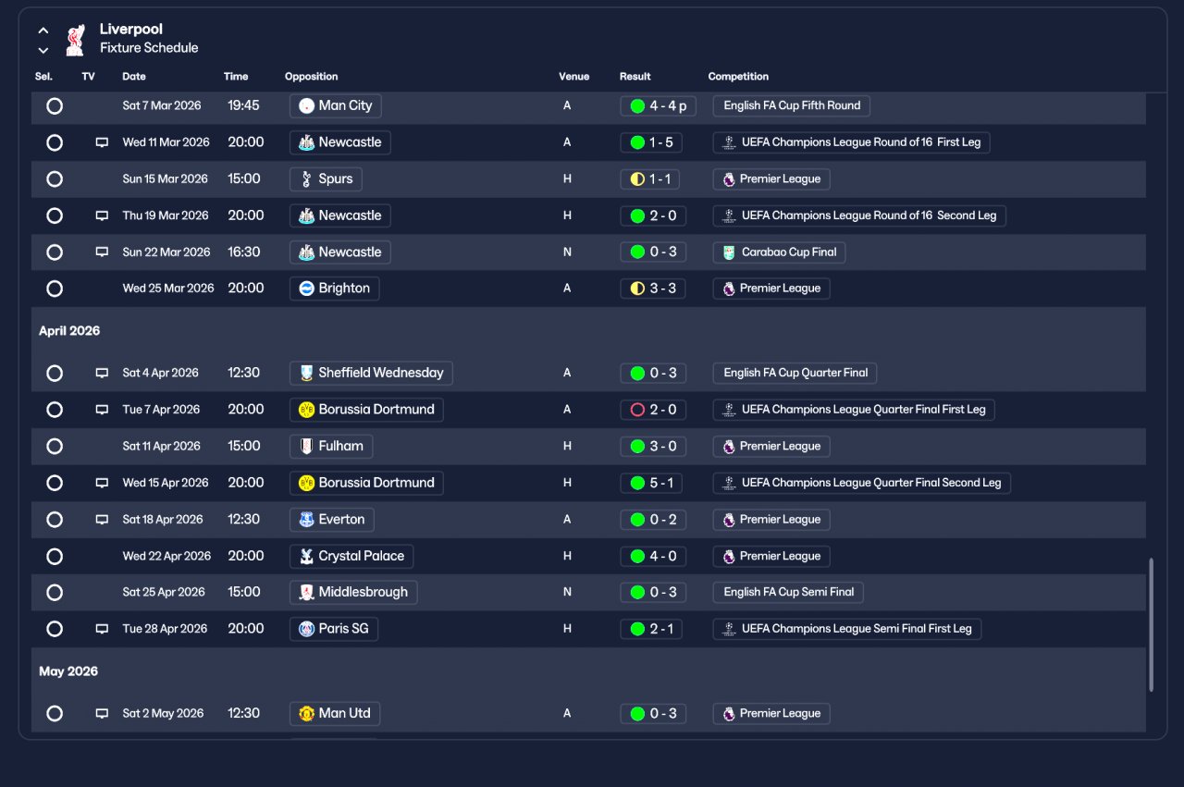Click TV icon on Newcastle 11 Mar row

pos(102,142)
